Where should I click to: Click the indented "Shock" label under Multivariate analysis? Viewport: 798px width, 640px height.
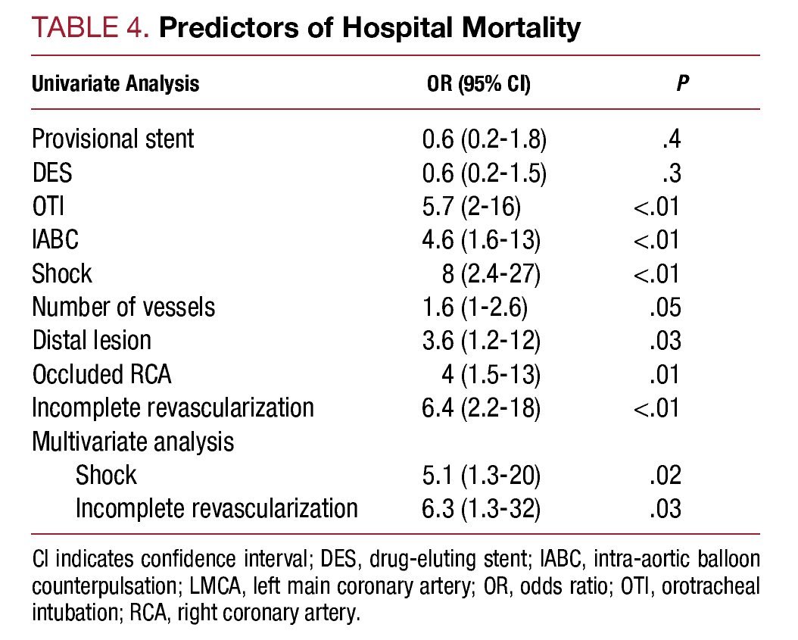pyautogui.click(x=106, y=475)
